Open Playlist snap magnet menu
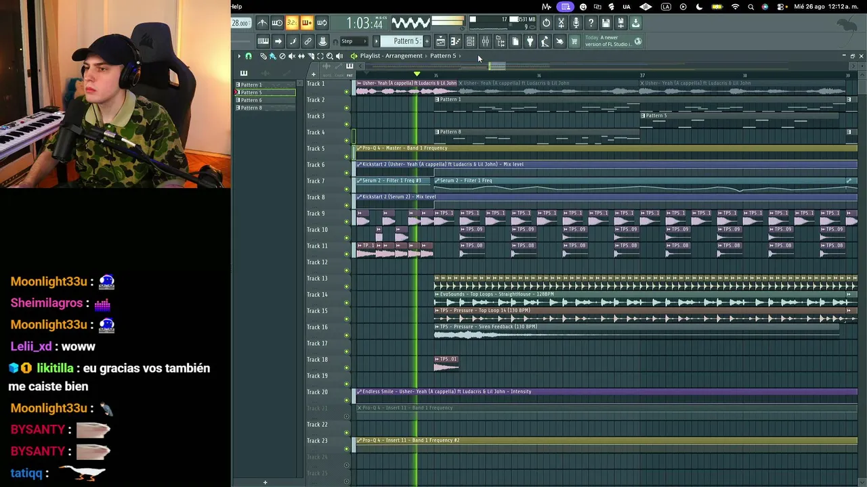This screenshot has height=487, width=867. [249, 56]
